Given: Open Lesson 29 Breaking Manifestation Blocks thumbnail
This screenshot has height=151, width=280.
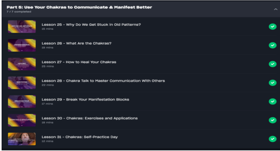Looking at the screenshot, I should (x=22, y=101).
